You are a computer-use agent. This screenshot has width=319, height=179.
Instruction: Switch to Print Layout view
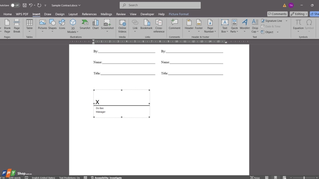pos(276,177)
